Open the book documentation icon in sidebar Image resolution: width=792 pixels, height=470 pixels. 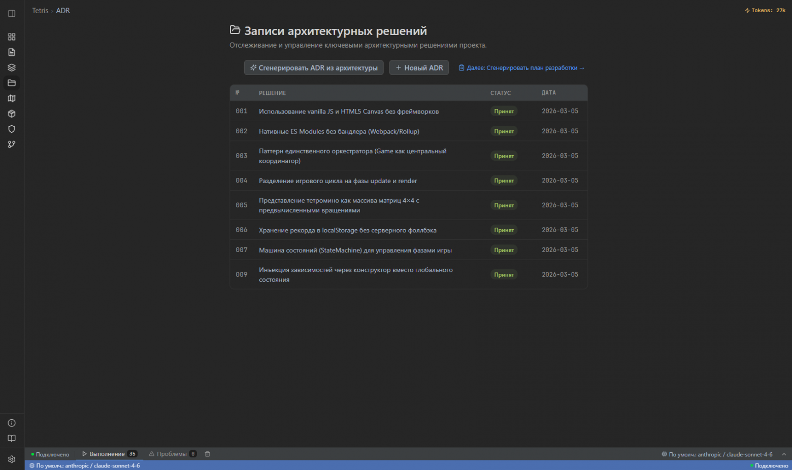[x=12, y=439]
